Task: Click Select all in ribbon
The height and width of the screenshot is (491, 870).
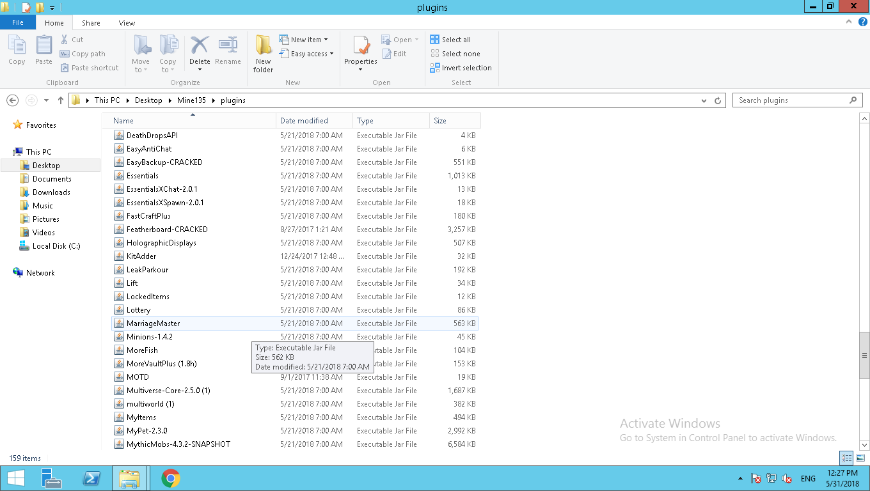Action: point(450,40)
